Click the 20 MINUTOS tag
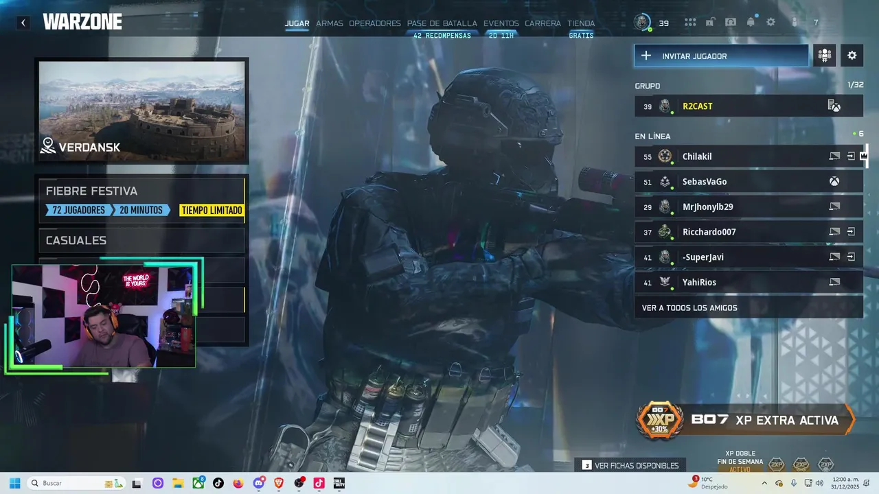Viewport: 879px width, 494px height. [141, 210]
